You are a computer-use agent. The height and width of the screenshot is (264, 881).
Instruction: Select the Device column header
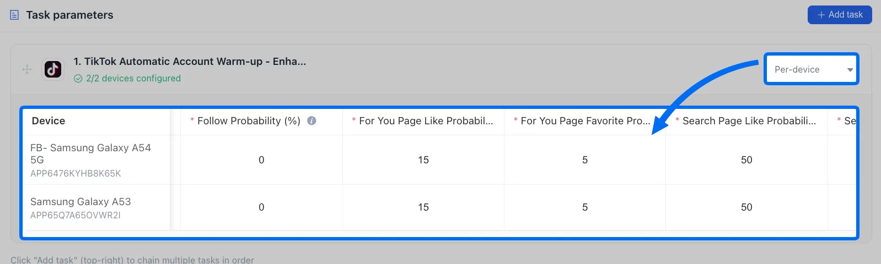click(49, 121)
